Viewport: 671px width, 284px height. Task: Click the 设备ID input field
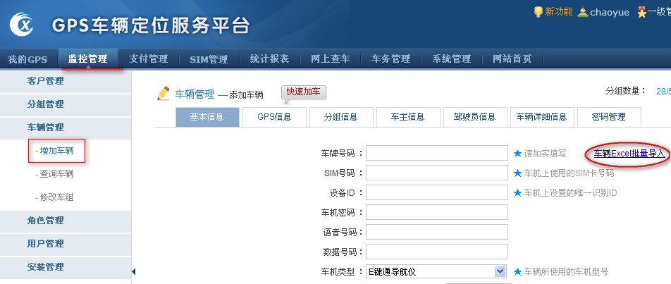tap(437, 192)
